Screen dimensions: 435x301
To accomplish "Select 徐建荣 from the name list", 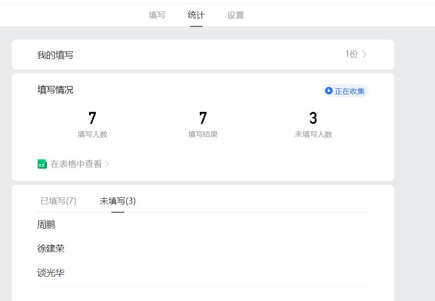I will pos(51,248).
